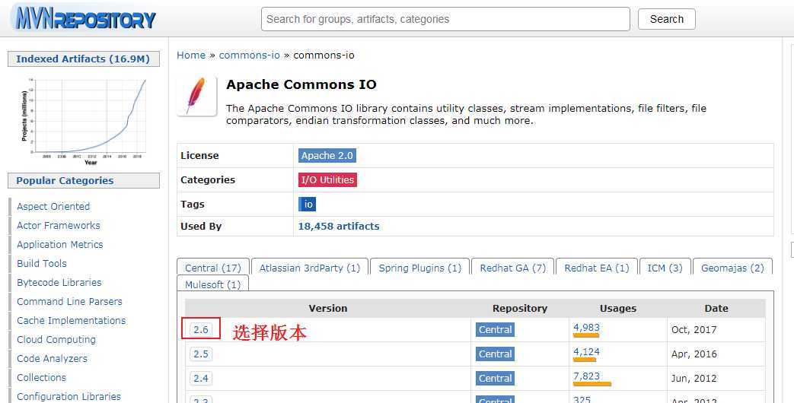The image size is (794, 403).
Task: Open the Aspect Oriented category
Action: coord(53,206)
